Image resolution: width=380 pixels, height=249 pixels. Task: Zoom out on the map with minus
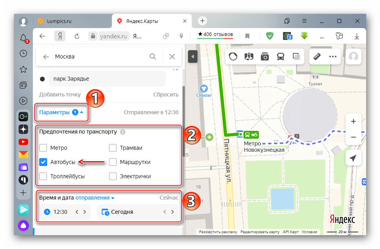[353, 137]
